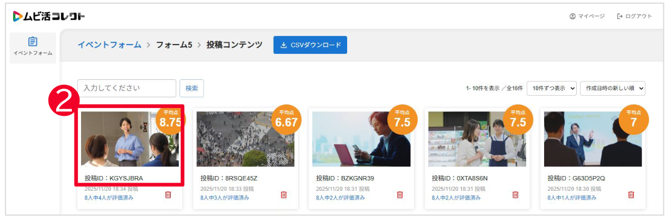Click the 2025/11/20 18:30 投稿 timestamp
672x219 pixels.
(x=575, y=189)
